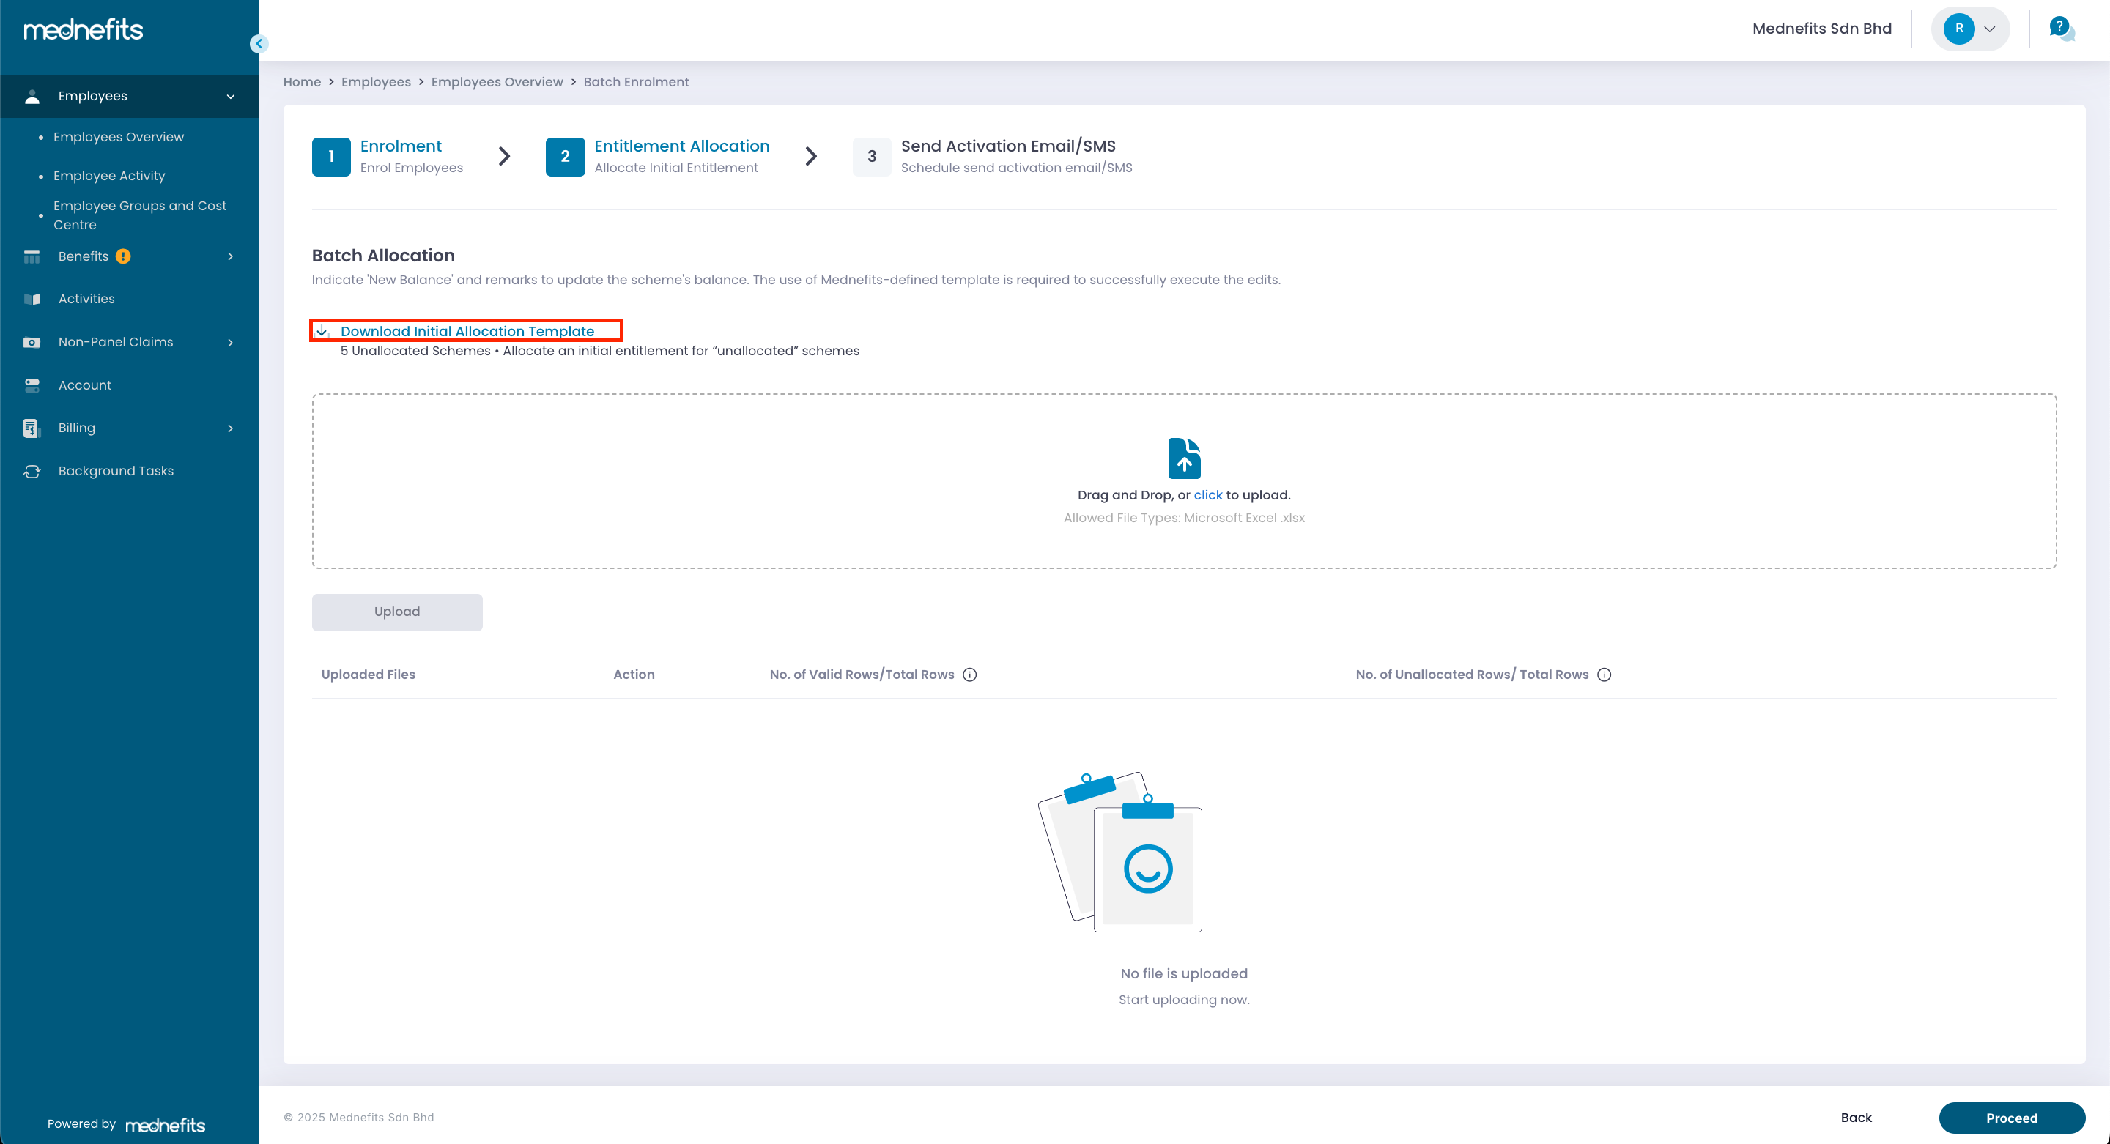Open Employee Groups and Cost Centre
The image size is (2110, 1144).
pos(139,215)
